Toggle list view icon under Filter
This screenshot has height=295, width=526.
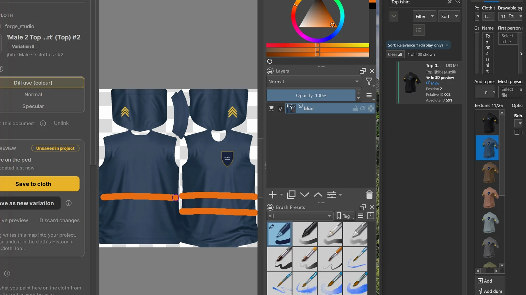point(418,30)
